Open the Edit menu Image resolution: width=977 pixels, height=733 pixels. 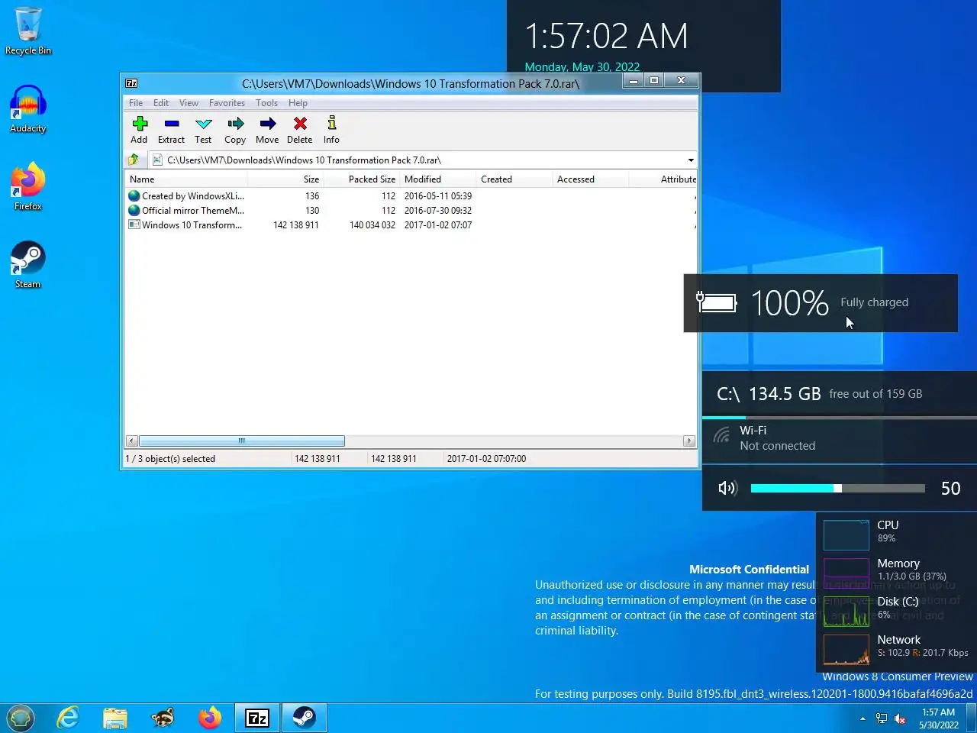coord(161,103)
